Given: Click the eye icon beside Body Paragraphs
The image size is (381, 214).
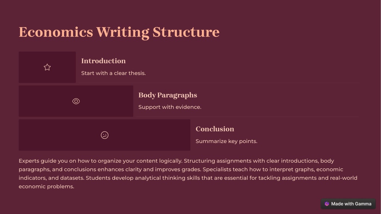Looking at the screenshot, I should 76,101.
